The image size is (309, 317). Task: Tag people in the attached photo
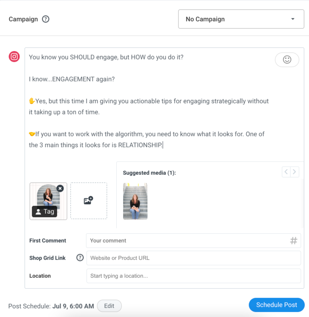click(45, 212)
